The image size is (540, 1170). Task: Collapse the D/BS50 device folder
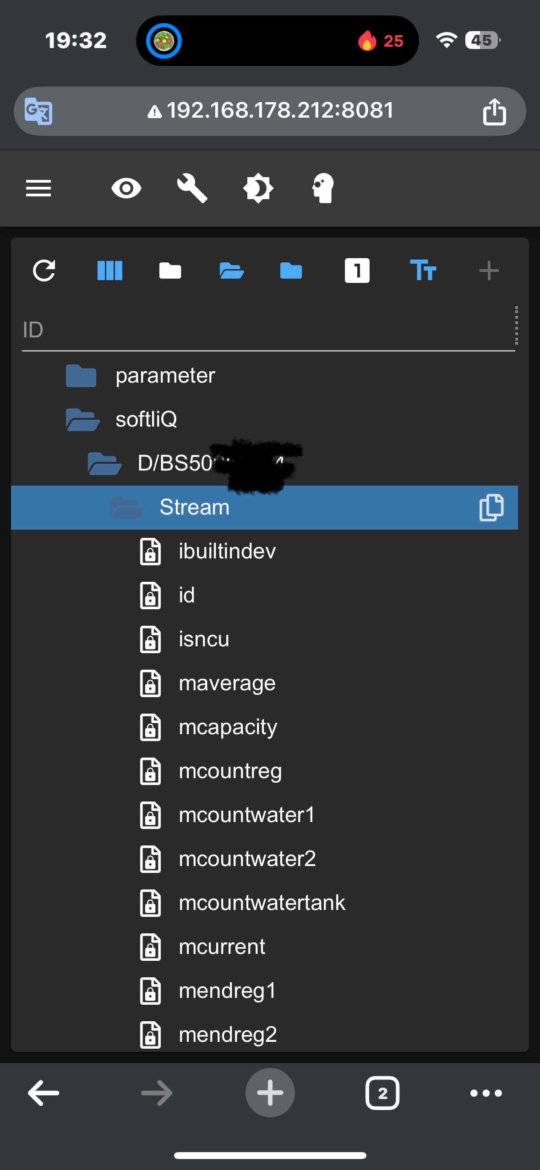(x=104, y=464)
